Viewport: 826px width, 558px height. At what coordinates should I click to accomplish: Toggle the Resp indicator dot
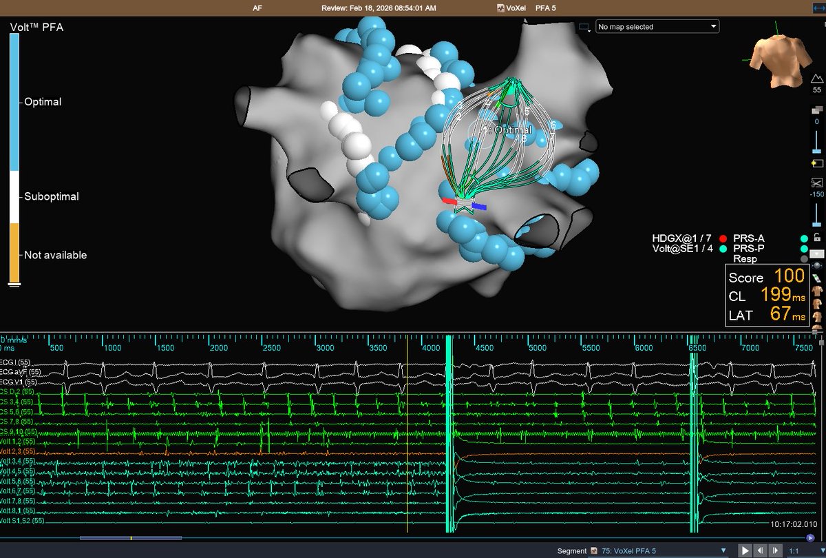point(803,258)
